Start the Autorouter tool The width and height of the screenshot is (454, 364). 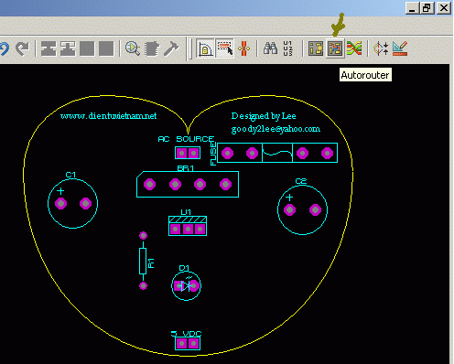point(335,48)
